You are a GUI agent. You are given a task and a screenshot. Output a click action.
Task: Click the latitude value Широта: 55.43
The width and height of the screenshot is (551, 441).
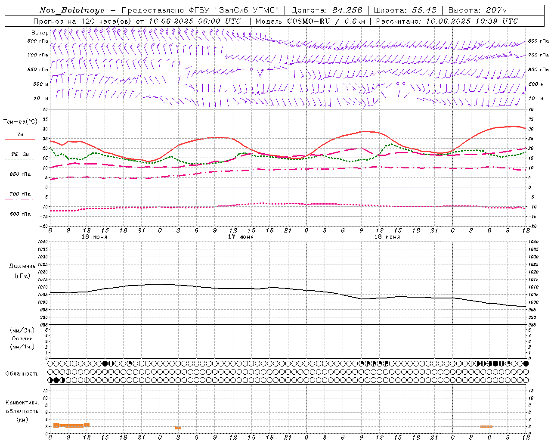click(405, 10)
